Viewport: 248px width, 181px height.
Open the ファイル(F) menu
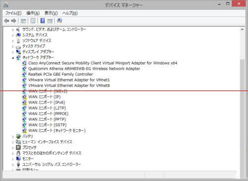13,13
